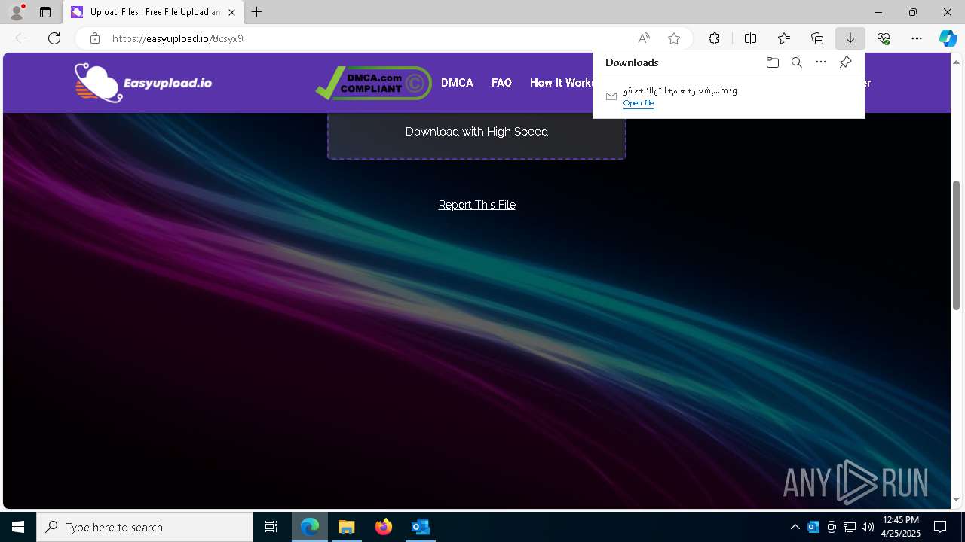Open the Copilot sidebar

(x=948, y=38)
